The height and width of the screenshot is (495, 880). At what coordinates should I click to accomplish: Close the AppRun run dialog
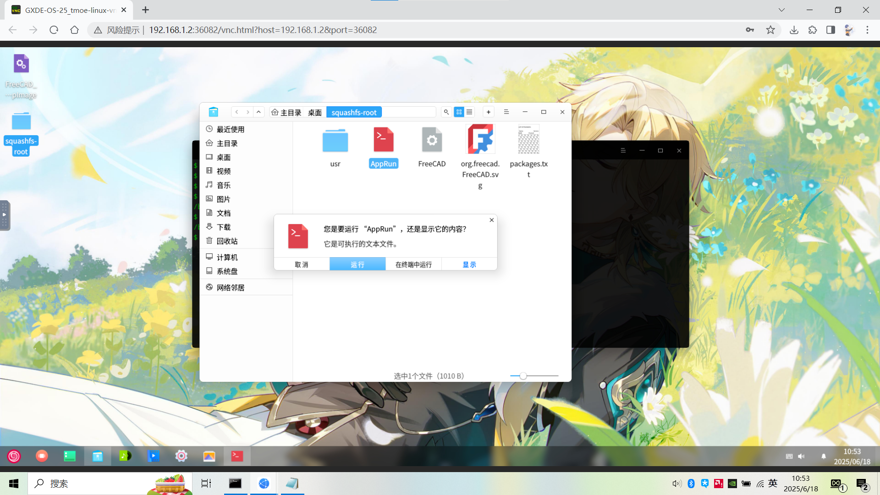click(x=492, y=220)
